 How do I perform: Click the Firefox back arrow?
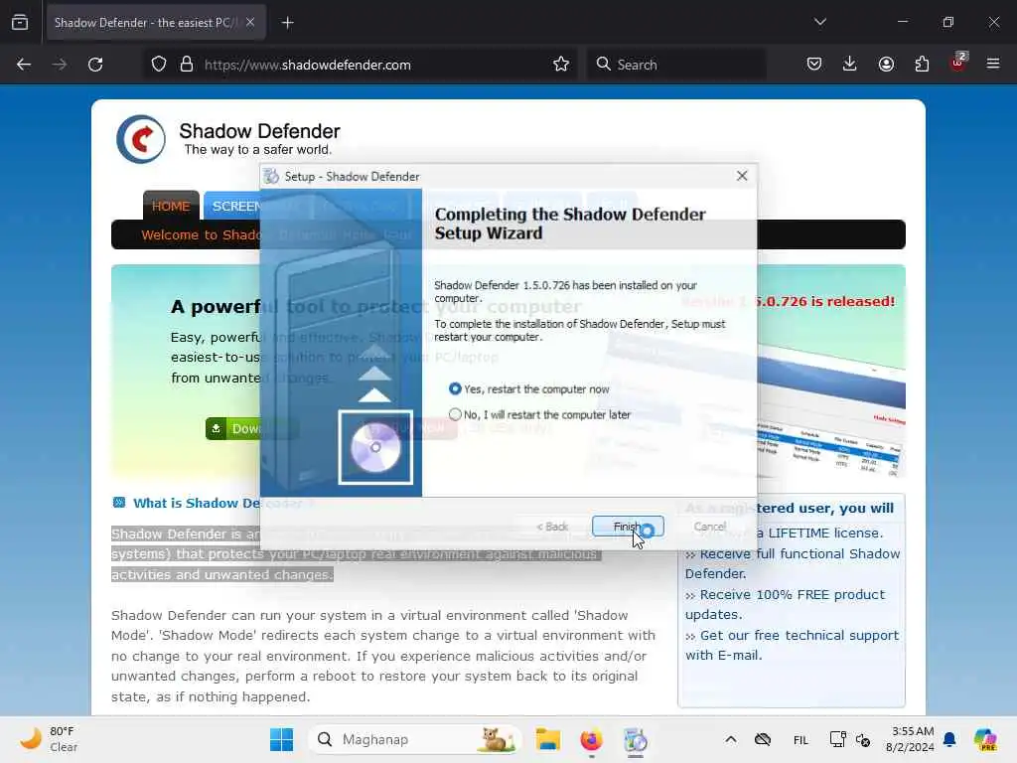(24, 65)
